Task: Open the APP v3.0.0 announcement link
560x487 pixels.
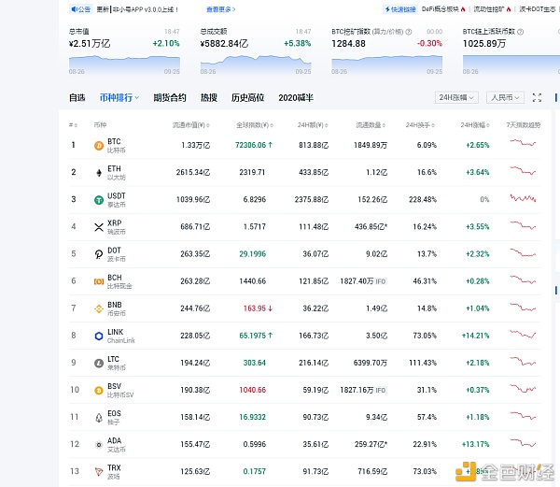Action: [137, 9]
